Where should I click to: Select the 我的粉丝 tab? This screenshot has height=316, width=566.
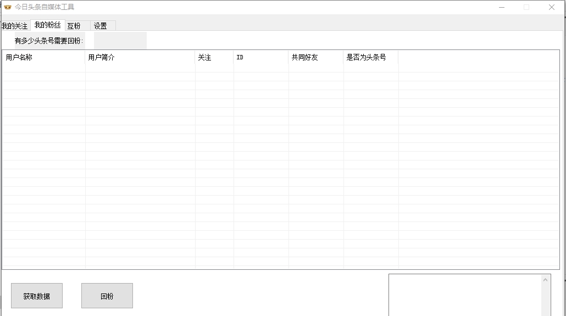pyautogui.click(x=48, y=25)
